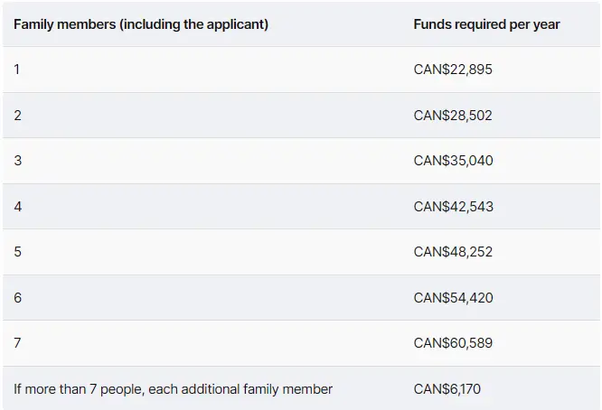Screen dimensions: 602x410
Task: Select the cell showing CAN$42,543
Action: pyautogui.click(x=453, y=206)
